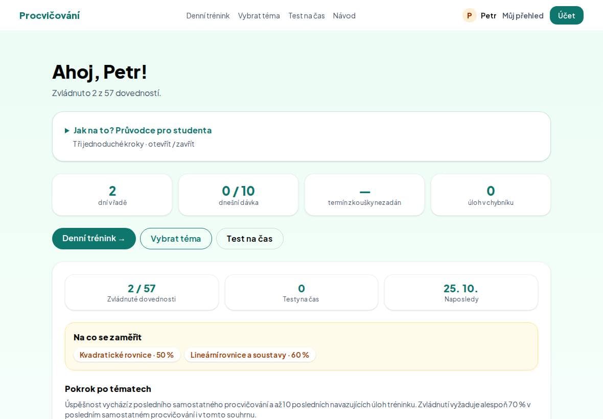Click the 2 / 57 Zvládnuté dovednosti tile
Screen dimensions: 603x419
click(x=142, y=292)
